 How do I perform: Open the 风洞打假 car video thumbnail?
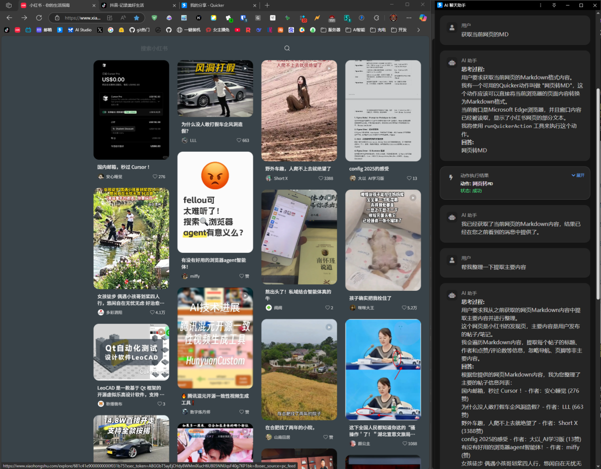(x=215, y=89)
